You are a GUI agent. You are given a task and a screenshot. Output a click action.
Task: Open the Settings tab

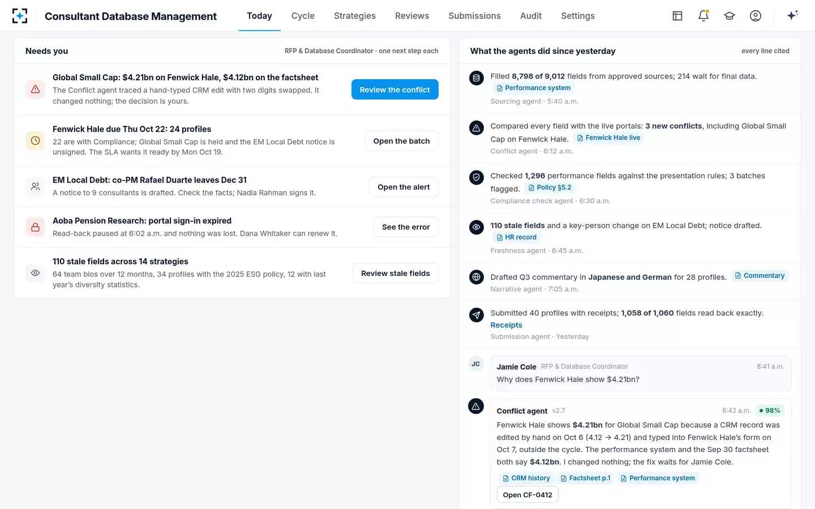click(578, 16)
